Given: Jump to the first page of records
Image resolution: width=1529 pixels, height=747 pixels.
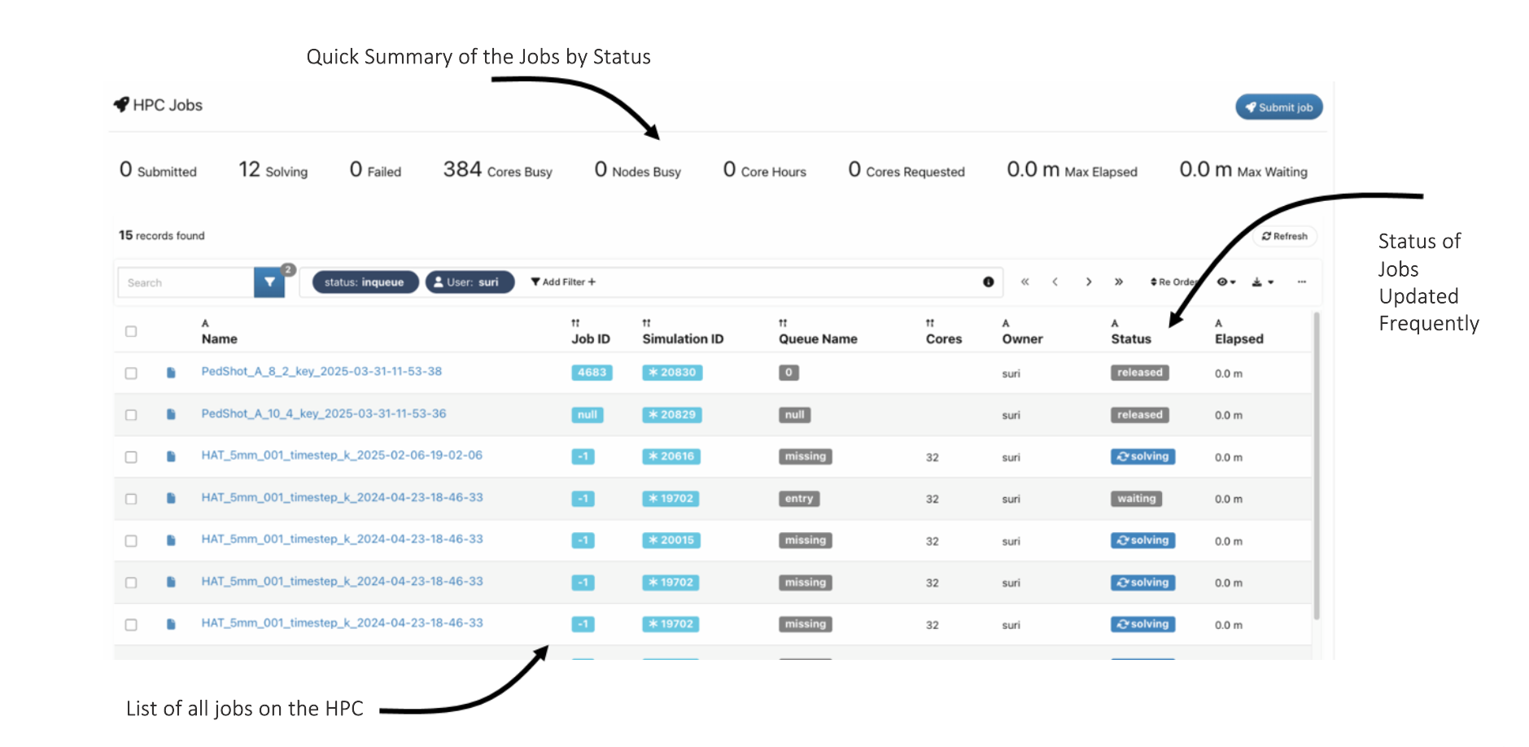Looking at the screenshot, I should [x=1024, y=282].
